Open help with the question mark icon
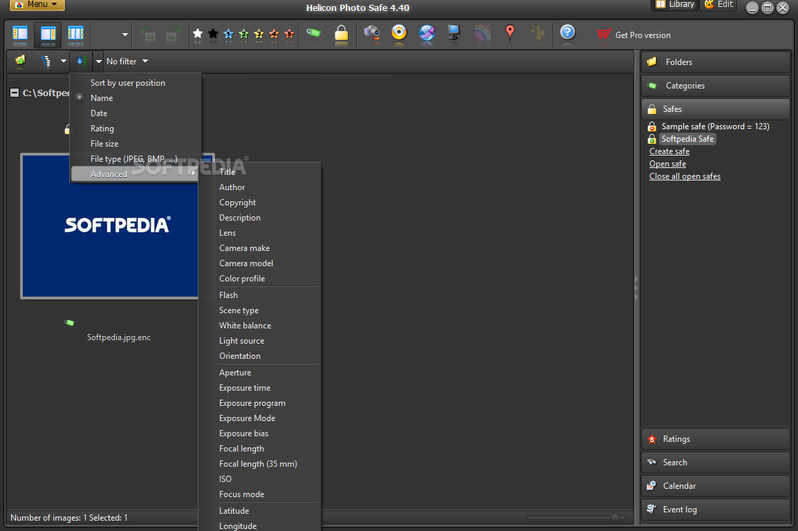Screen dimensions: 798x531 pos(568,32)
